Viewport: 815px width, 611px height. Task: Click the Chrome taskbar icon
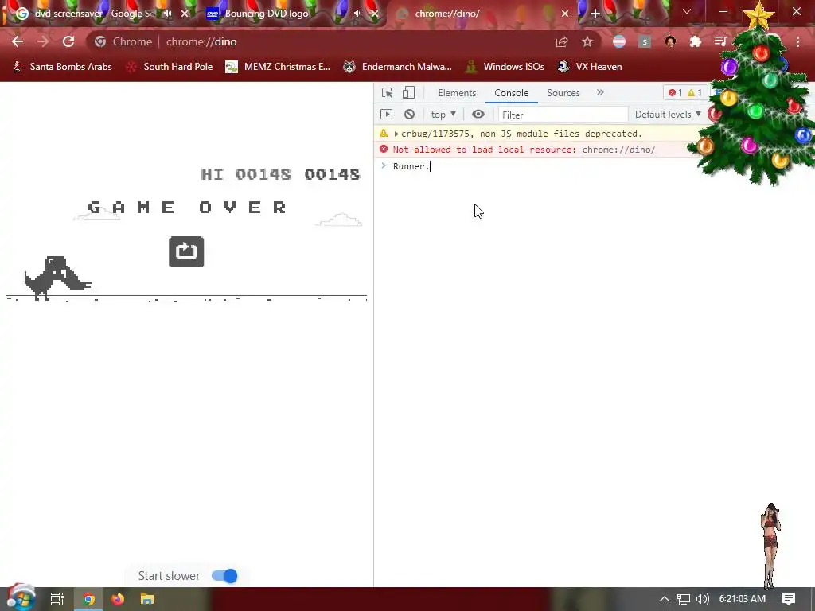[x=89, y=599]
